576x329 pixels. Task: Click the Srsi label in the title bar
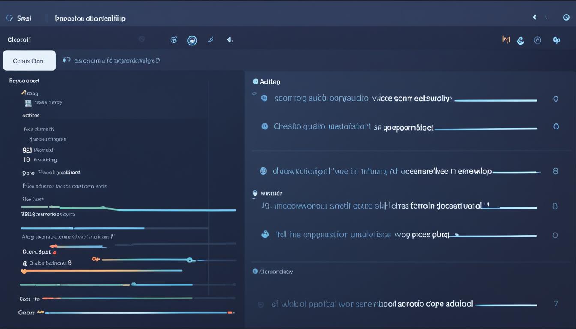(24, 18)
